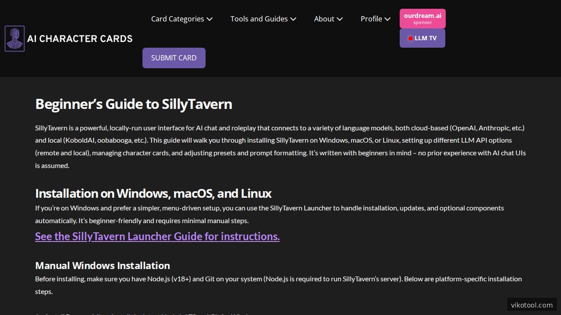Click the Manual Windows Installation subheading
The height and width of the screenshot is (315, 561).
pyautogui.click(x=102, y=265)
